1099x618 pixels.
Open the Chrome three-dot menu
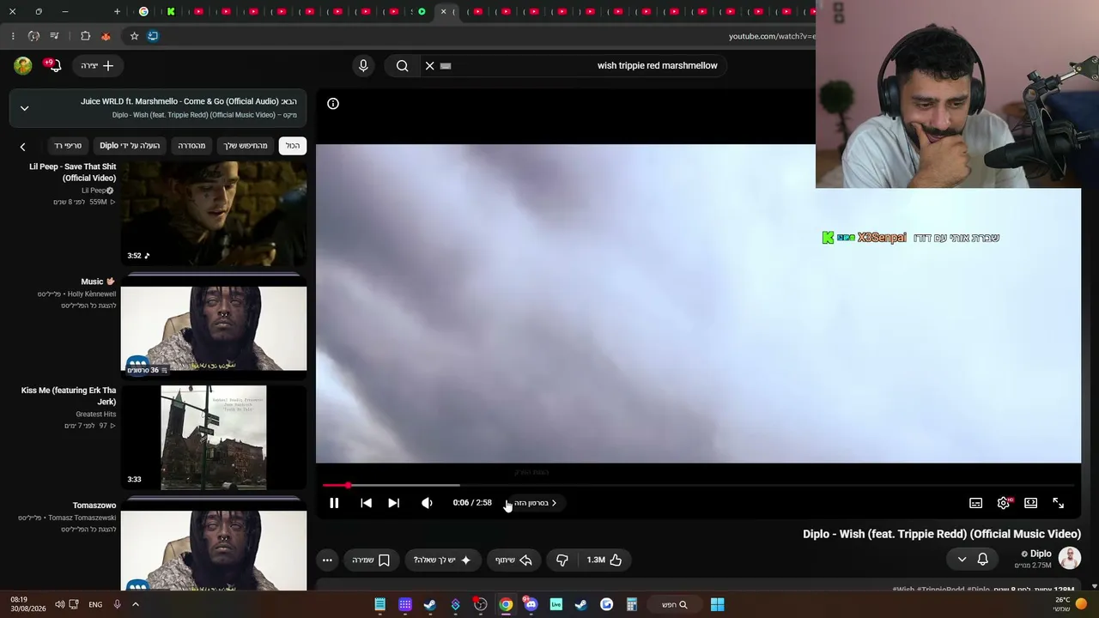13,36
